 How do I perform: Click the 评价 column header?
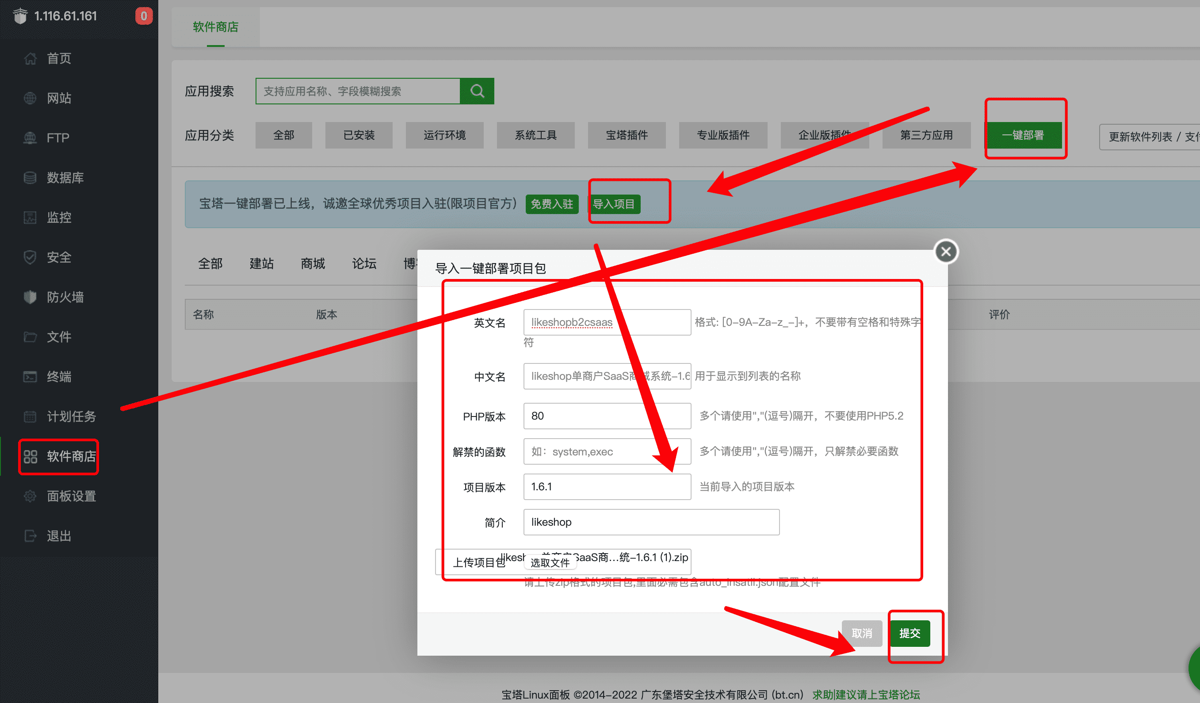coord(999,314)
